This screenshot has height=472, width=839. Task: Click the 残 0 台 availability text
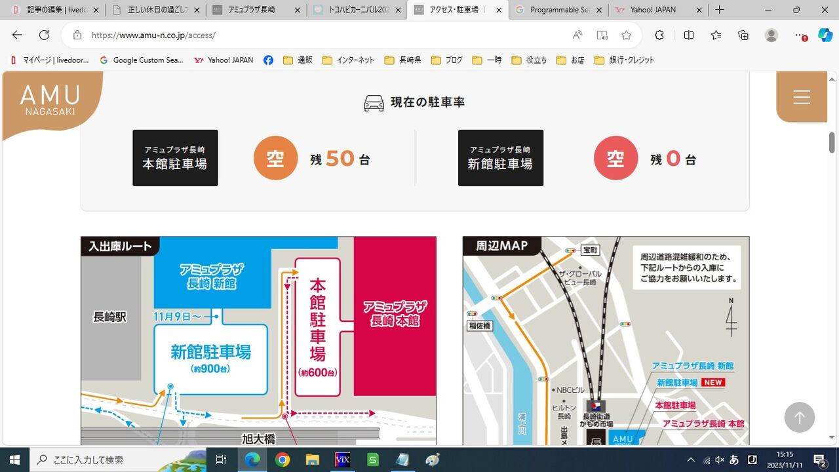point(673,159)
